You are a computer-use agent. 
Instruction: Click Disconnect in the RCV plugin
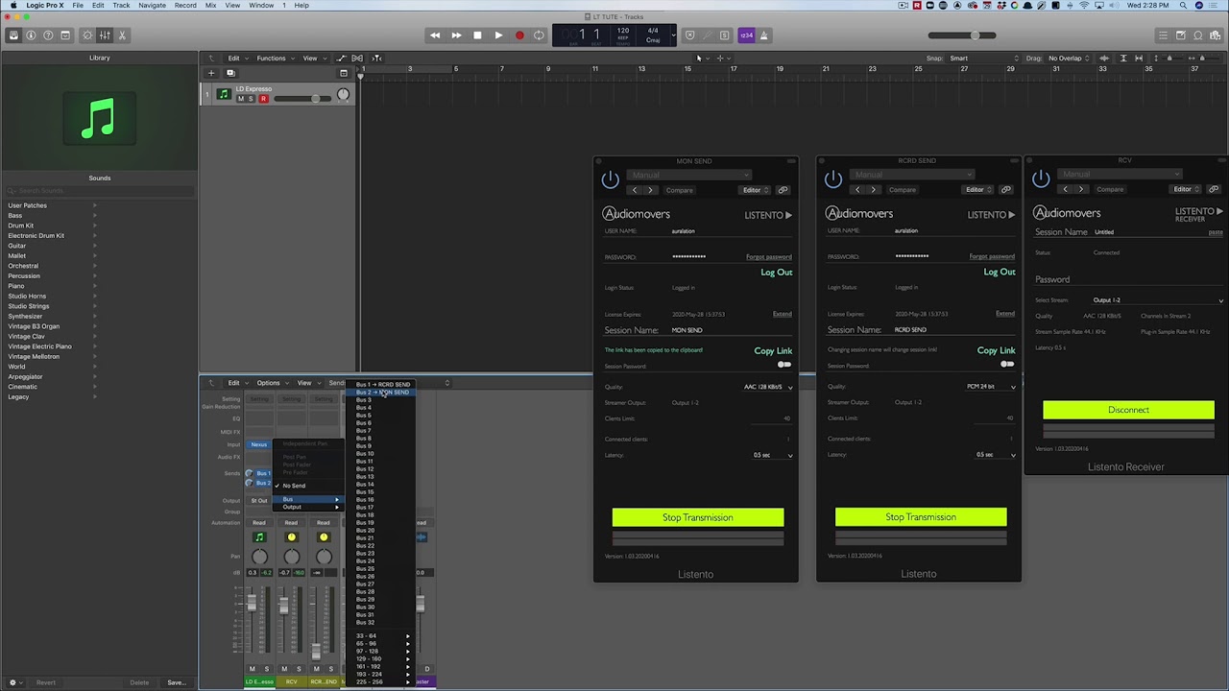coord(1128,410)
